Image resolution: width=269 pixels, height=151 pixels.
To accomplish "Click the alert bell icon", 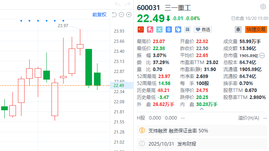I will pyautogui.click(x=238, y=30).
